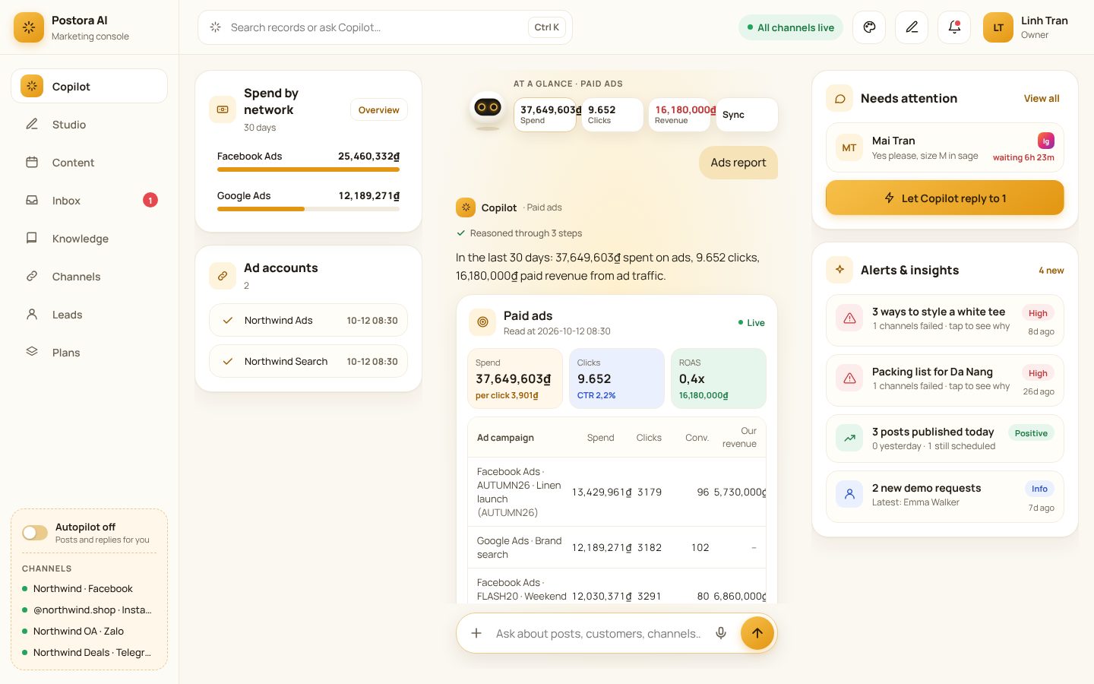
Task: Open the Content page
Action: click(89, 162)
